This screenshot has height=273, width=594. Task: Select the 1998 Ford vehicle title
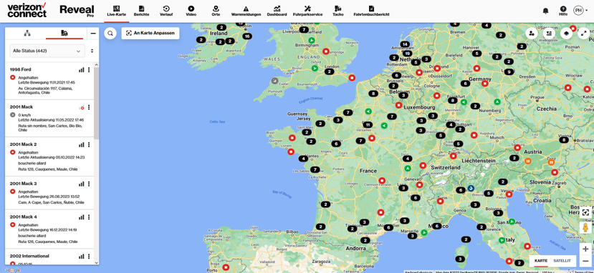(x=21, y=69)
